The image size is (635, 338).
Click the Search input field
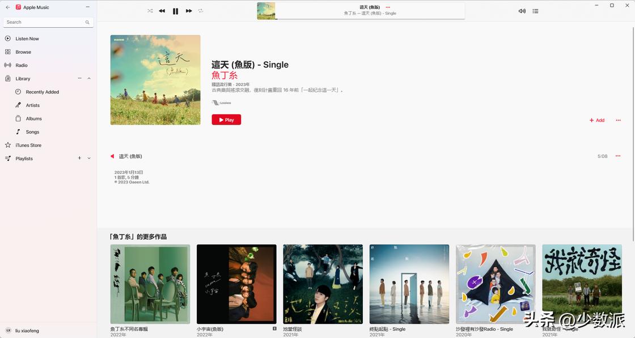tap(48, 22)
